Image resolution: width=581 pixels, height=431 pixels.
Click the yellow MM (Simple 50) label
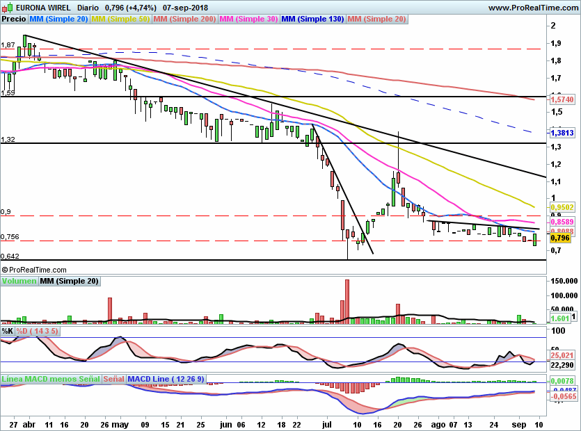(x=120, y=19)
